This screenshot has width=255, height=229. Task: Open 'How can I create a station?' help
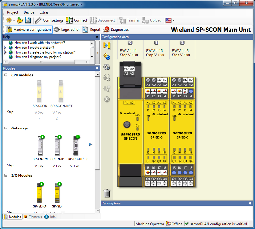34,48
